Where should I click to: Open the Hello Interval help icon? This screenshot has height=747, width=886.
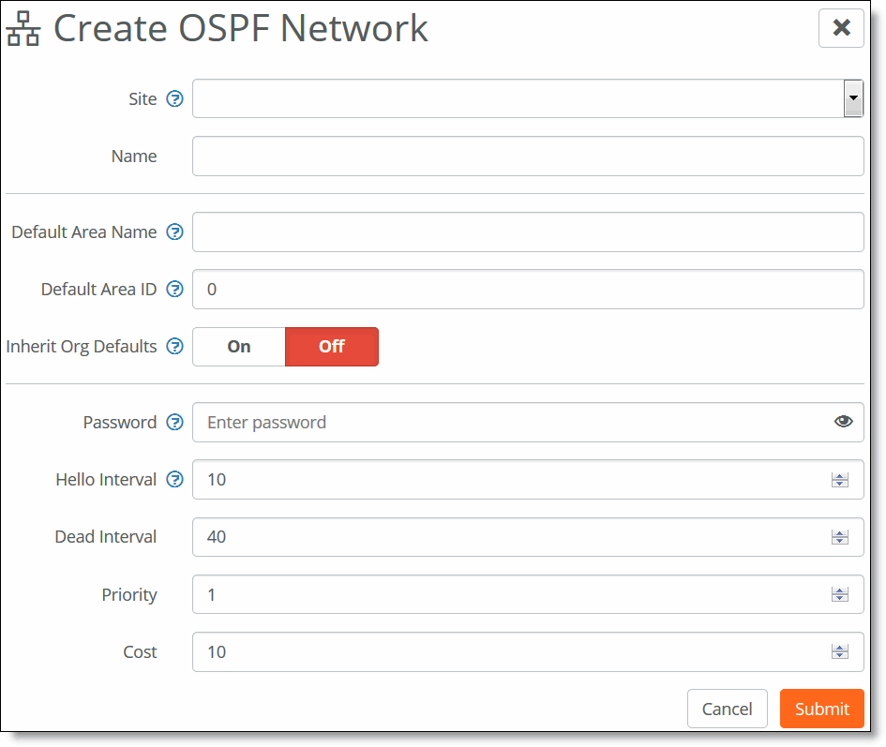174,479
